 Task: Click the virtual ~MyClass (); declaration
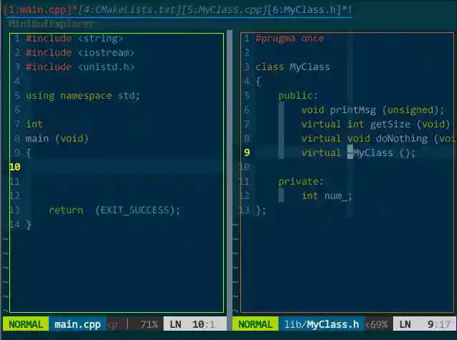(358, 152)
